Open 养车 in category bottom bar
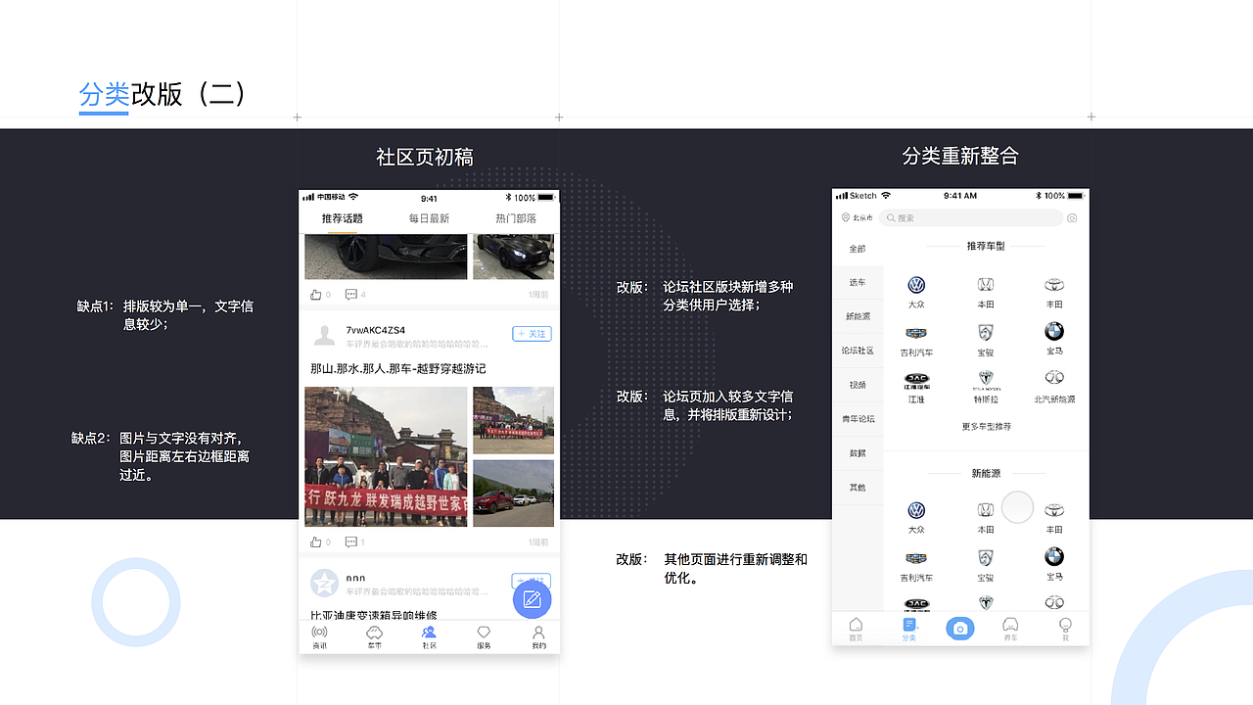 tap(1011, 629)
